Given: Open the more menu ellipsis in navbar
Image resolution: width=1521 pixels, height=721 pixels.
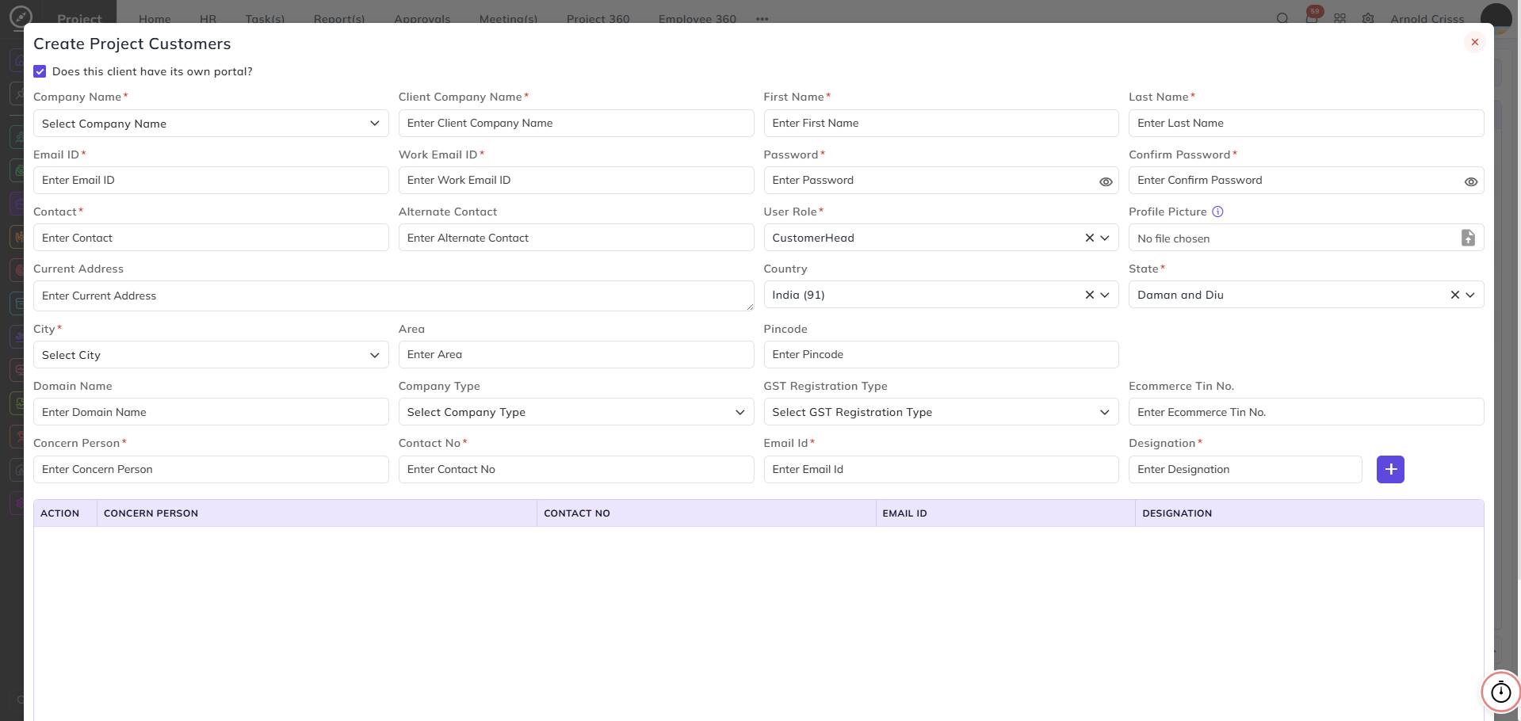Looking at the screenshot, I should (x=762, y=18).
